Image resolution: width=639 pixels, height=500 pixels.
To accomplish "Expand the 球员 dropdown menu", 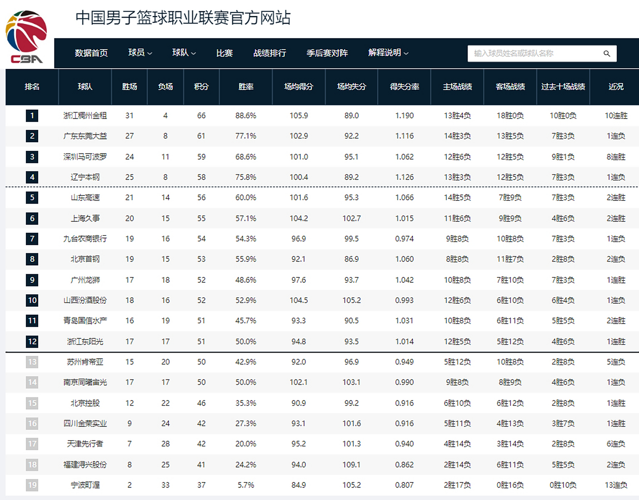I will pyautogui.click(x=140, y=53).
